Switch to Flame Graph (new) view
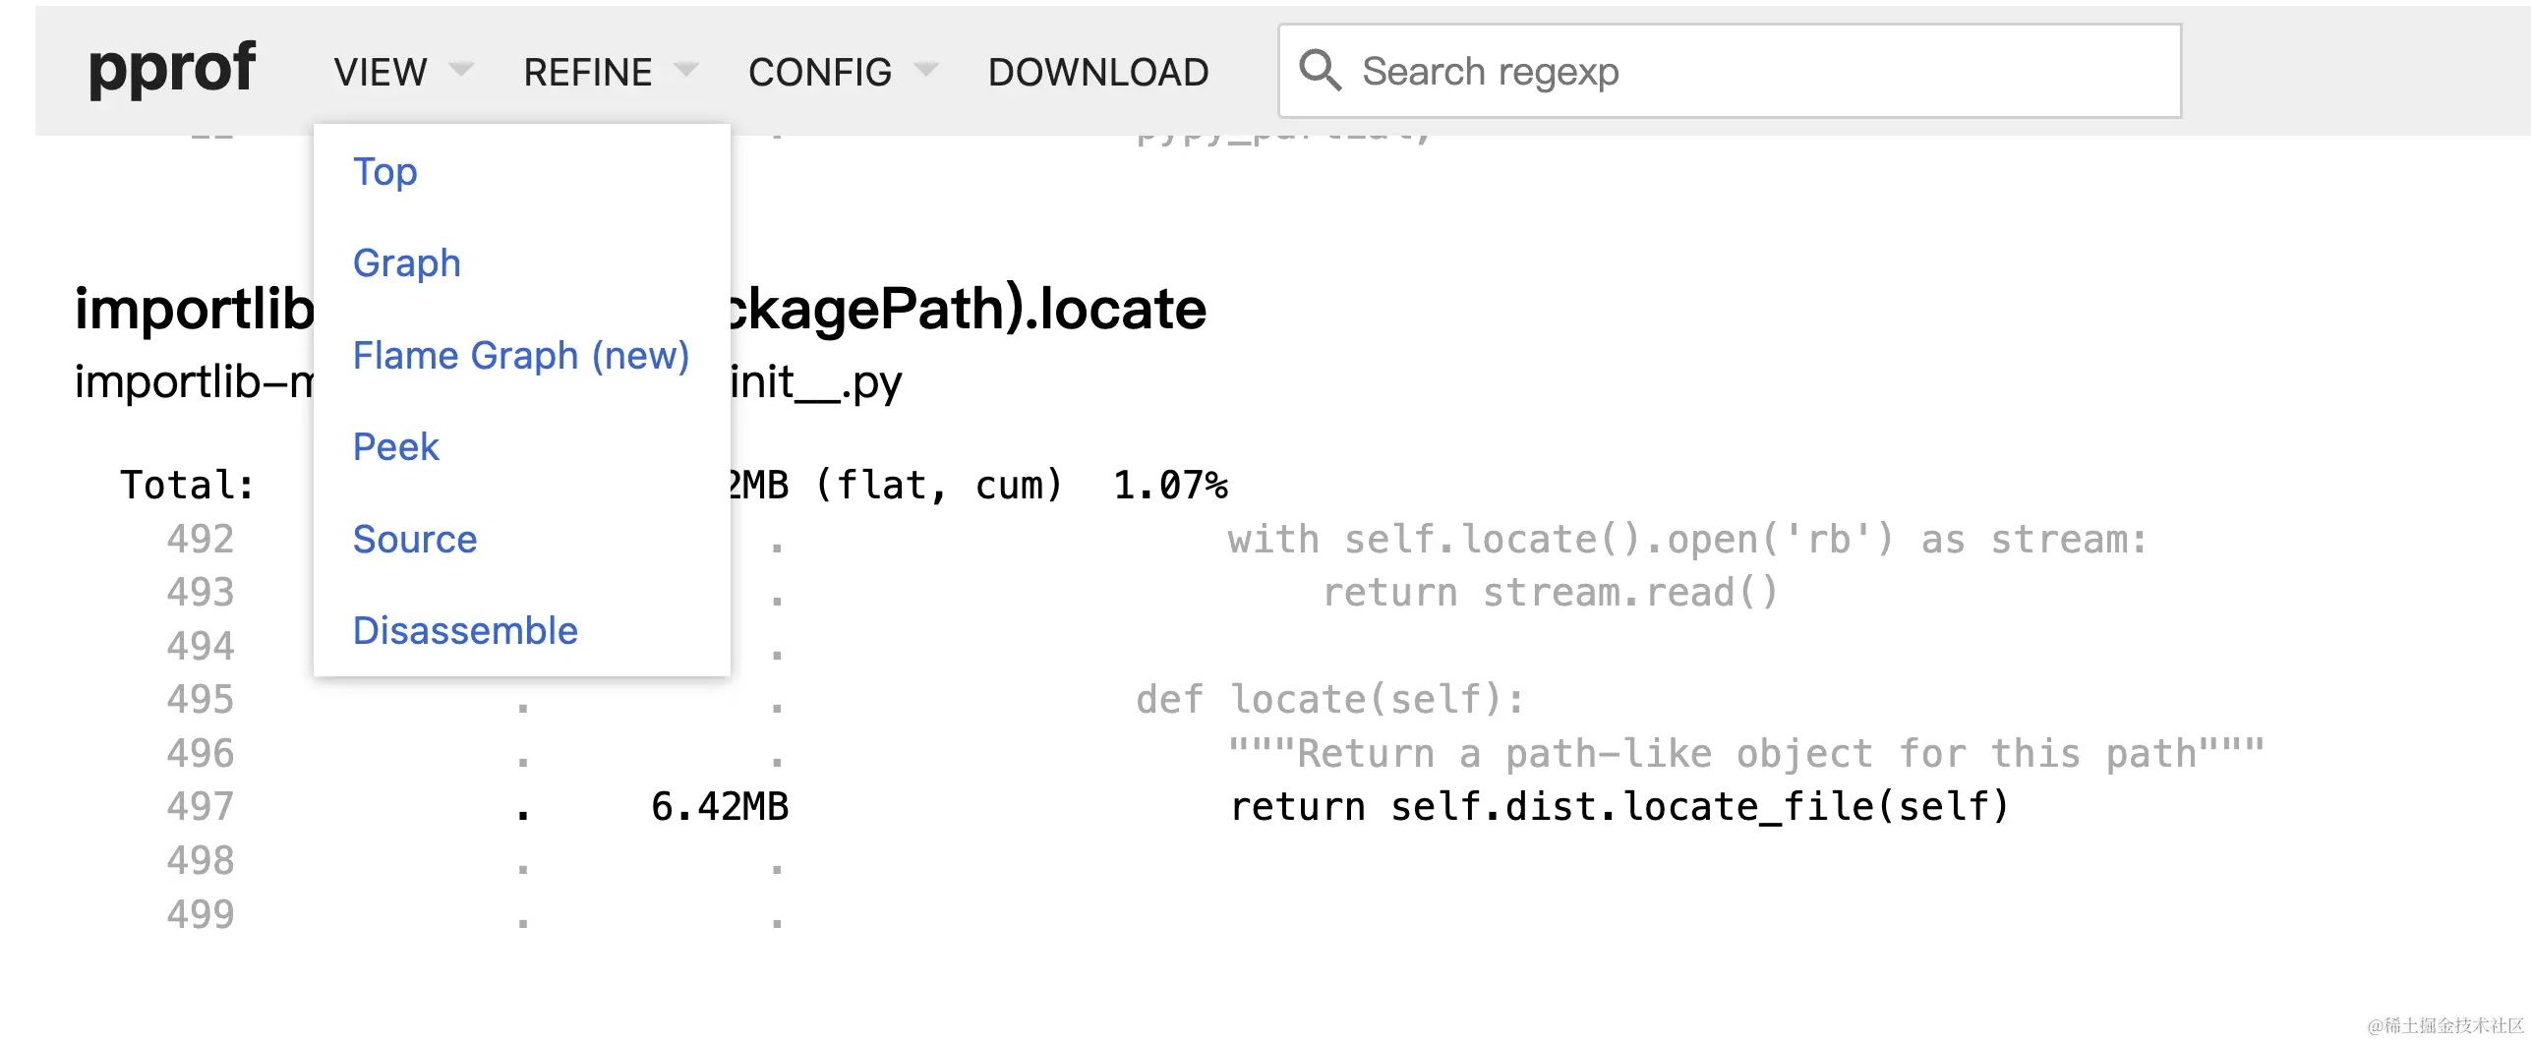 pyautogui.click(x=521, y=355)
